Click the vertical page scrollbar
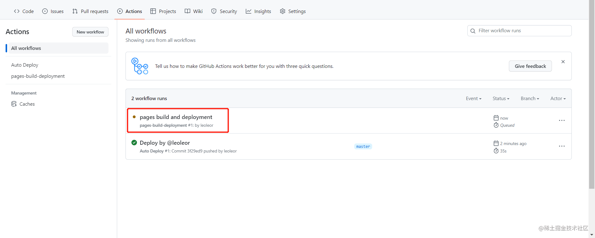The image size is (595, 238). click(592, 94)
